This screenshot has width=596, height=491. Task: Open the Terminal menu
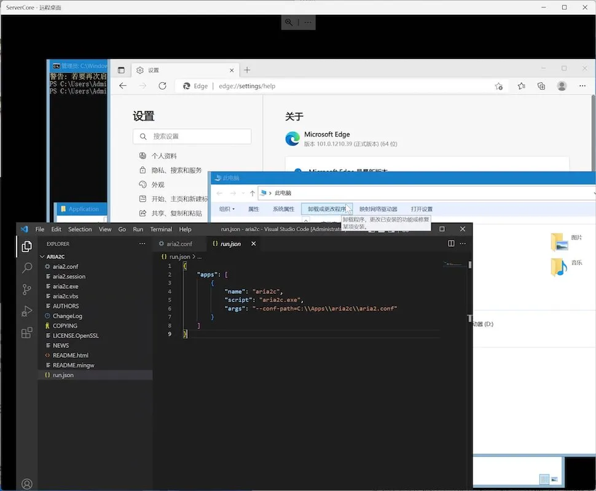[161, 229]
